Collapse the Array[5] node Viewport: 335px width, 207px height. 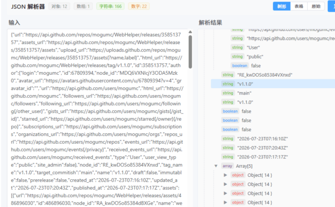(216, 166)
